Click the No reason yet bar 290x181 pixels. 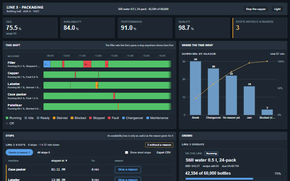(231, 95)
